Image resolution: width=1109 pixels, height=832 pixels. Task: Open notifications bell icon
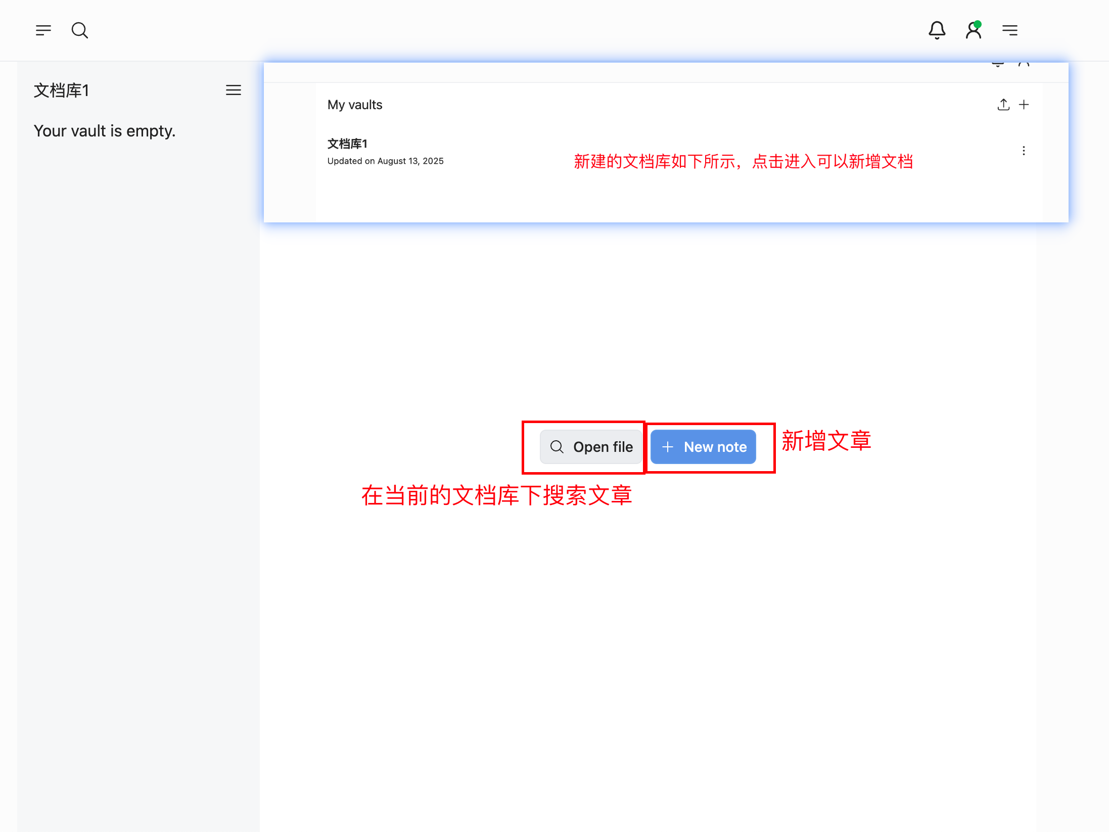point(937,30)
